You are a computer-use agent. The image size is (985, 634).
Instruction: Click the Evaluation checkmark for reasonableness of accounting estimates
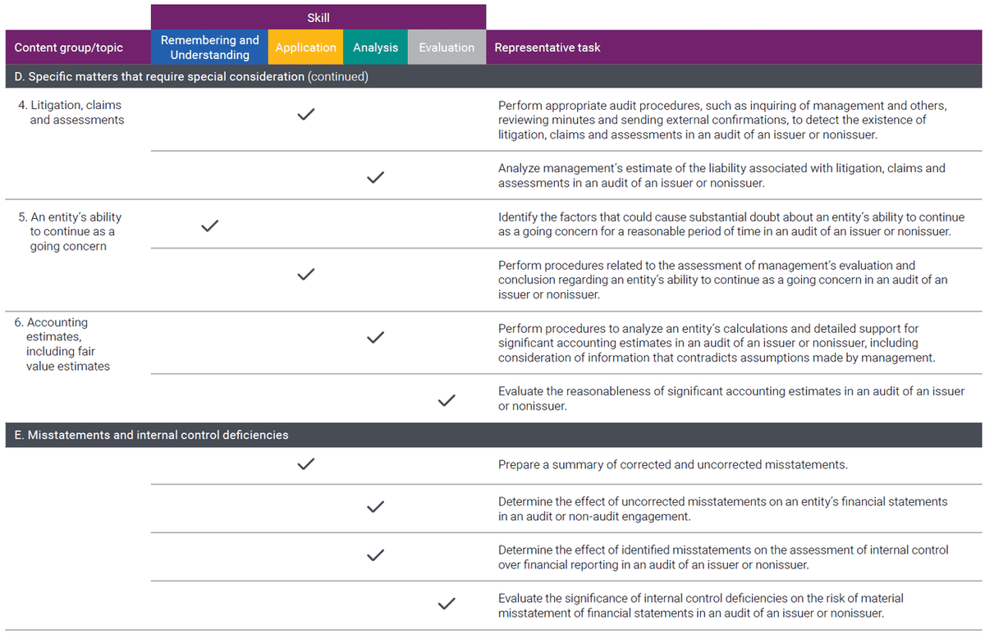pos(447,400)
